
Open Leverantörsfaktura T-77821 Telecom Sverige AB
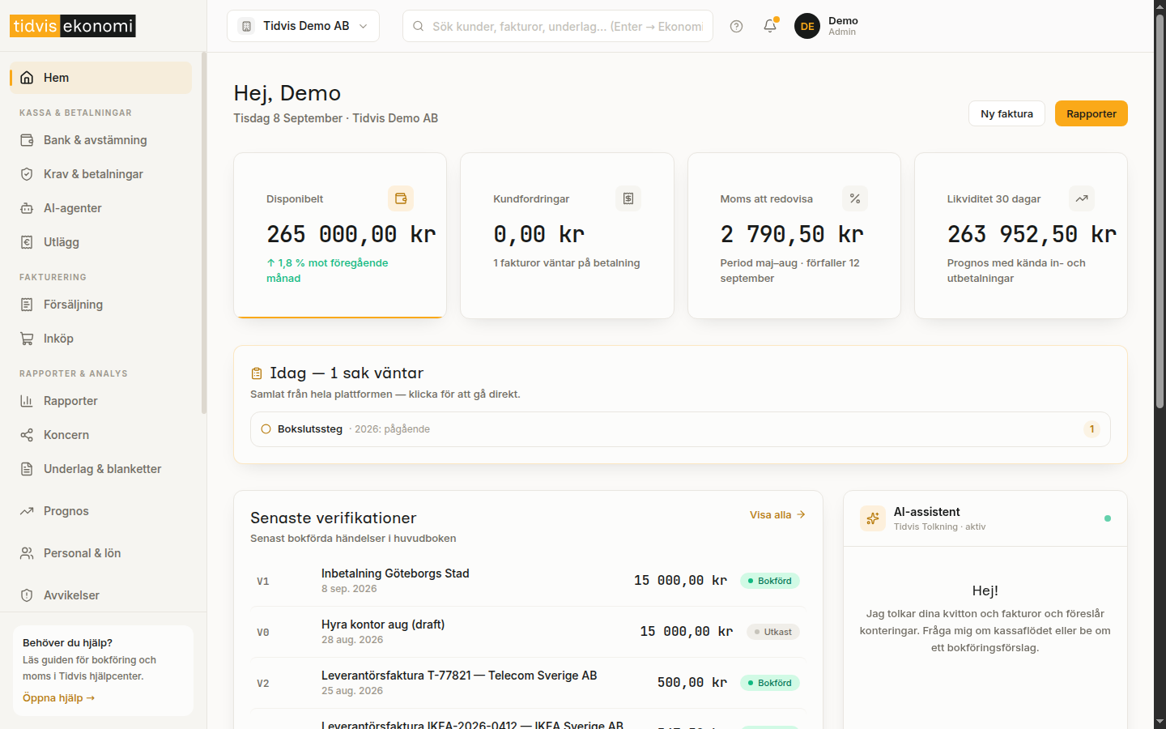(x=528, y=683)
